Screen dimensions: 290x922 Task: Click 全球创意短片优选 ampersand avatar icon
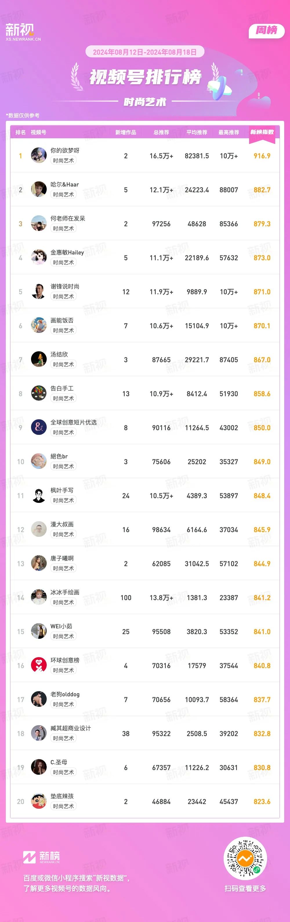tap(39, 427)
